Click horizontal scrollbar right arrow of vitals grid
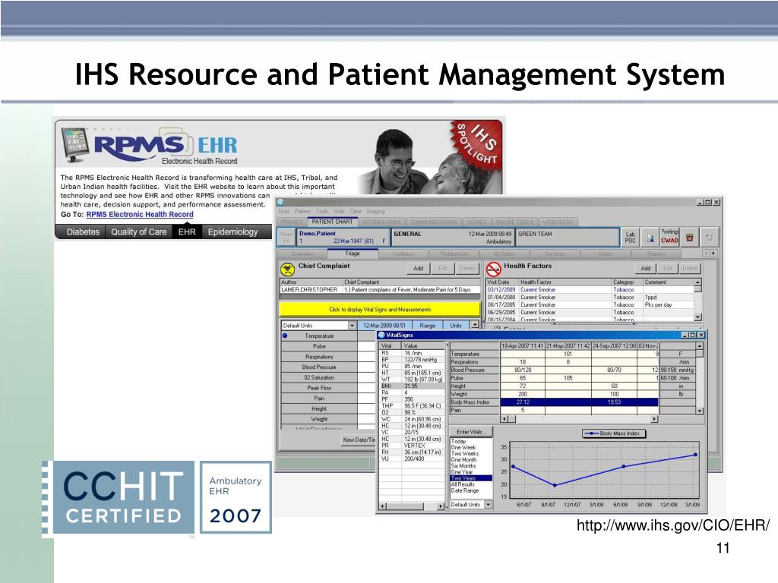The width and height of the screenshot is (778, 583). (654, 419)
